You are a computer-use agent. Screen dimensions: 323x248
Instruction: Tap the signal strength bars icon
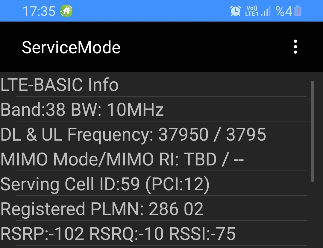pyautogui.click(x=266, y=11)
